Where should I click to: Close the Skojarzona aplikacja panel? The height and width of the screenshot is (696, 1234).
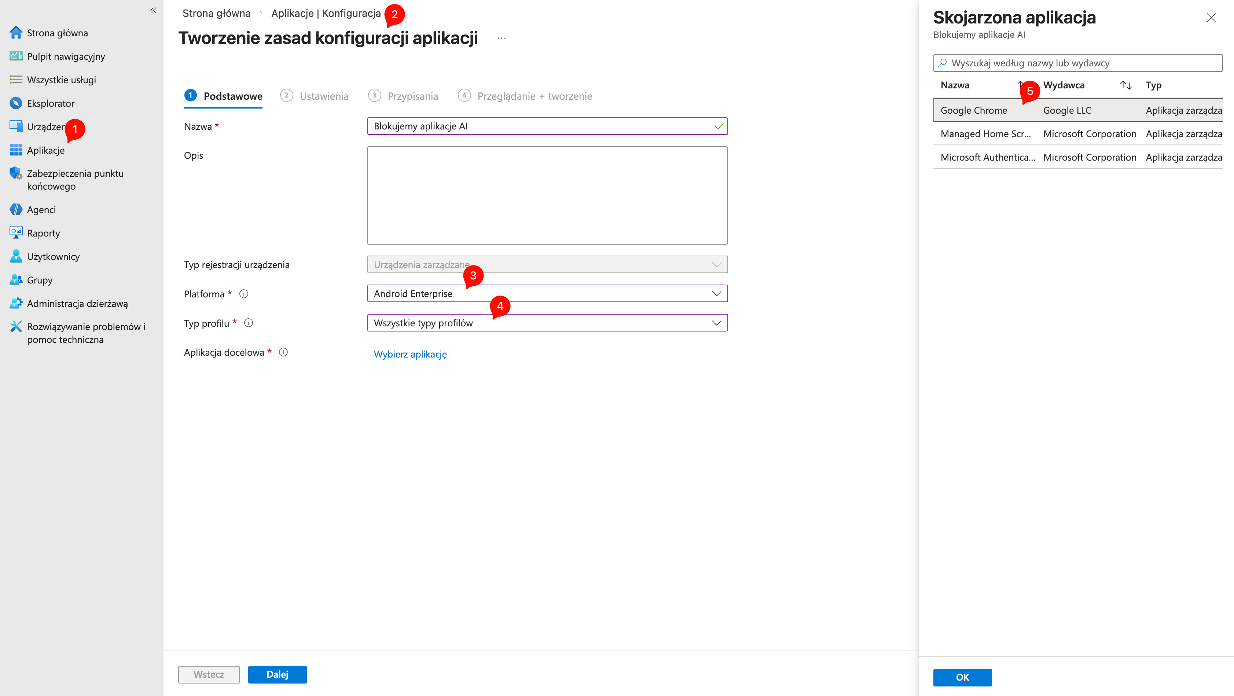tap(1211, 18)
